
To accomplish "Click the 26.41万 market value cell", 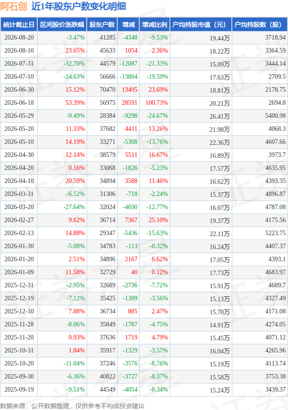I will point(220,116).
